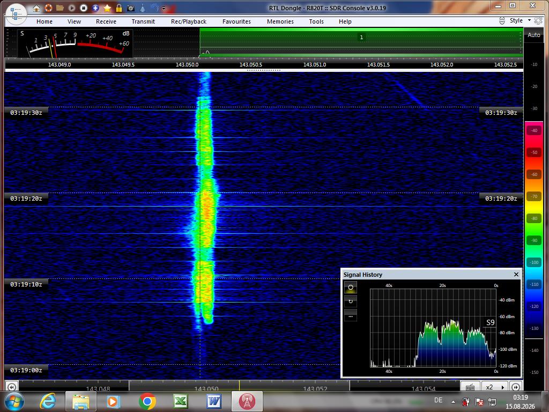Click the Auto waterfall level button
Viewport: 549px width, 412px height.
tap(534, 35)
